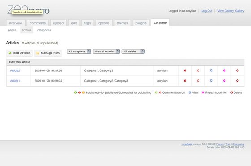Click the dark red Delete legend icon
The image size is (251, 166).
(231, 92)
